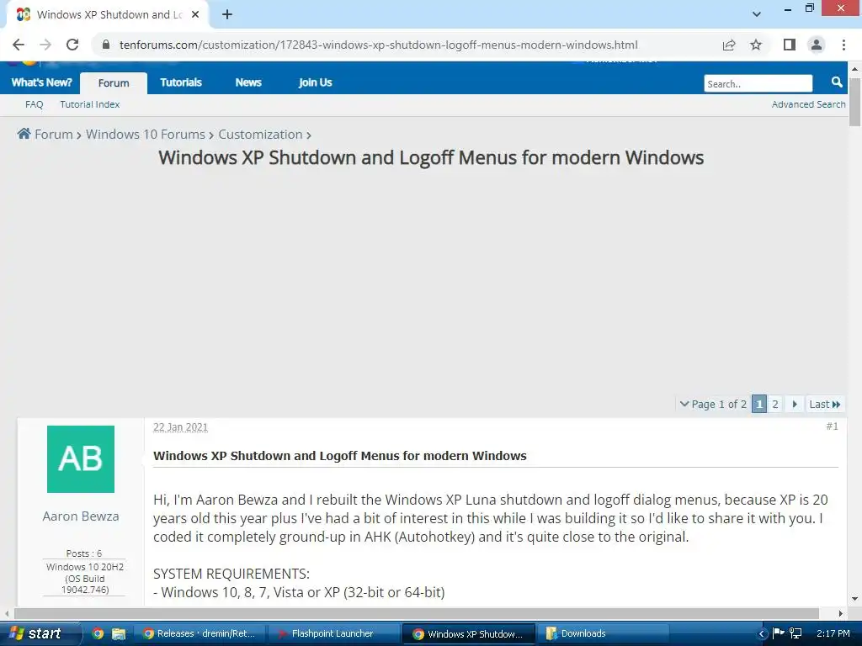Switch to Downloads folder taskbar button
The width and height of the screenshot is (862, 646).
click(603, 633)
